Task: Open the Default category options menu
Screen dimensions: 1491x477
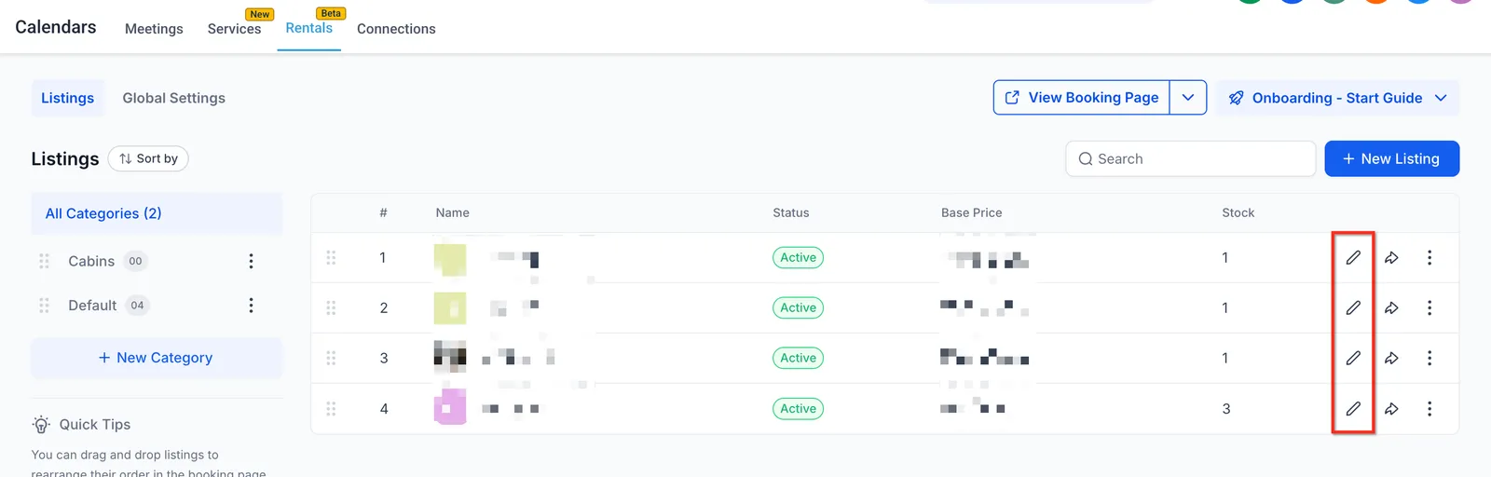Action: click(x=251, y=305)
